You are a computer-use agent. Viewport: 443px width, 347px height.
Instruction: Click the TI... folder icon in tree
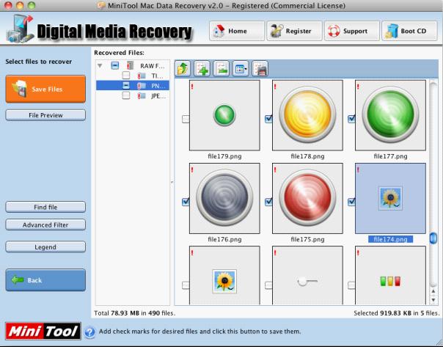tap(142, 76)
